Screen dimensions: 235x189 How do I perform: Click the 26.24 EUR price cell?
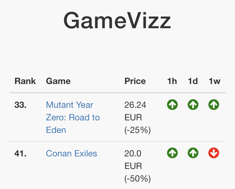point(135,111)
